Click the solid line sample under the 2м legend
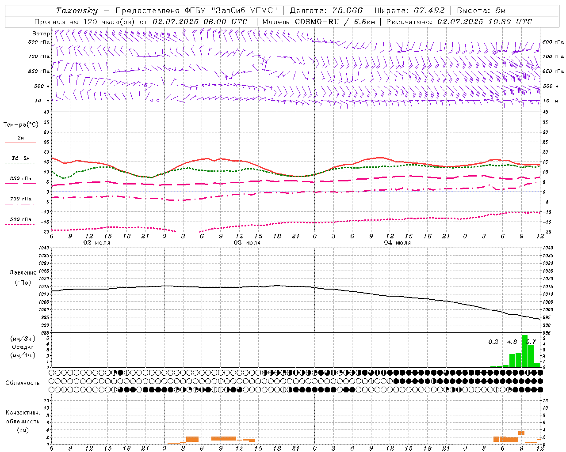This screenshot has width=566, height=452. click(21, 143)
